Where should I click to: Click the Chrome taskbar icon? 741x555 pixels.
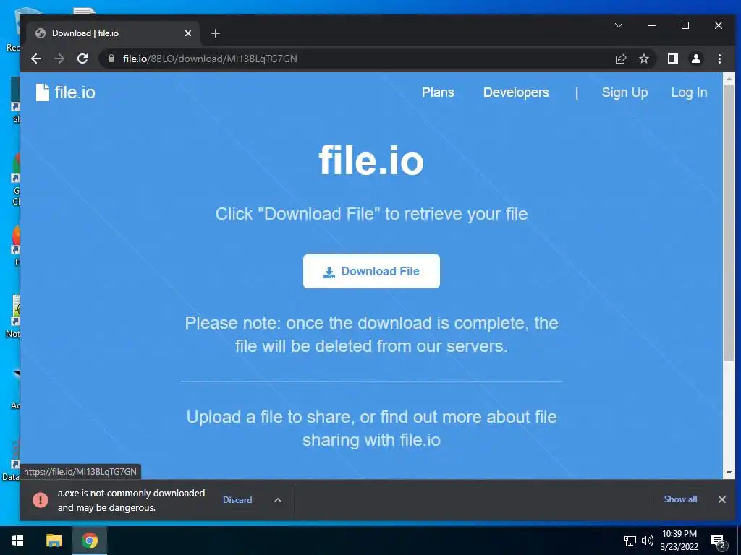pyautogui.click(x=89, y=541)
